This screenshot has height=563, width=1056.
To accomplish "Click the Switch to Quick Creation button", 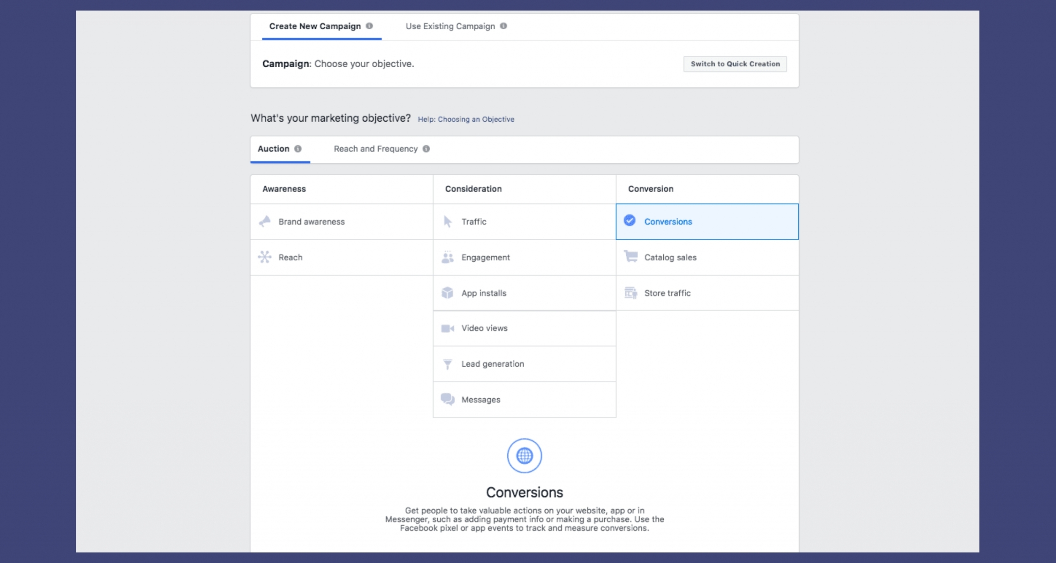I will pos(735,64).
